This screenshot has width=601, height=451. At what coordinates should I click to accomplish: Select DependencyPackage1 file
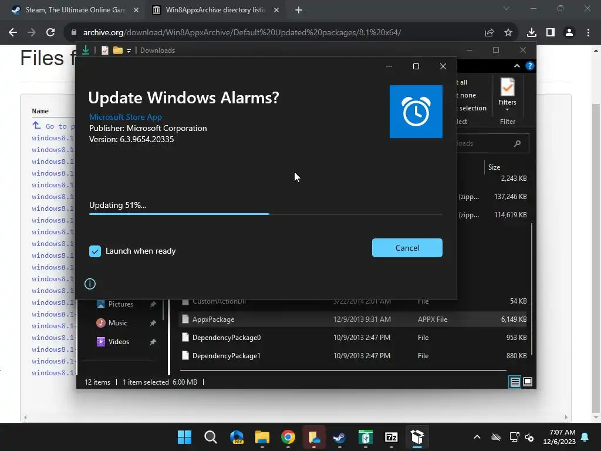226,356
